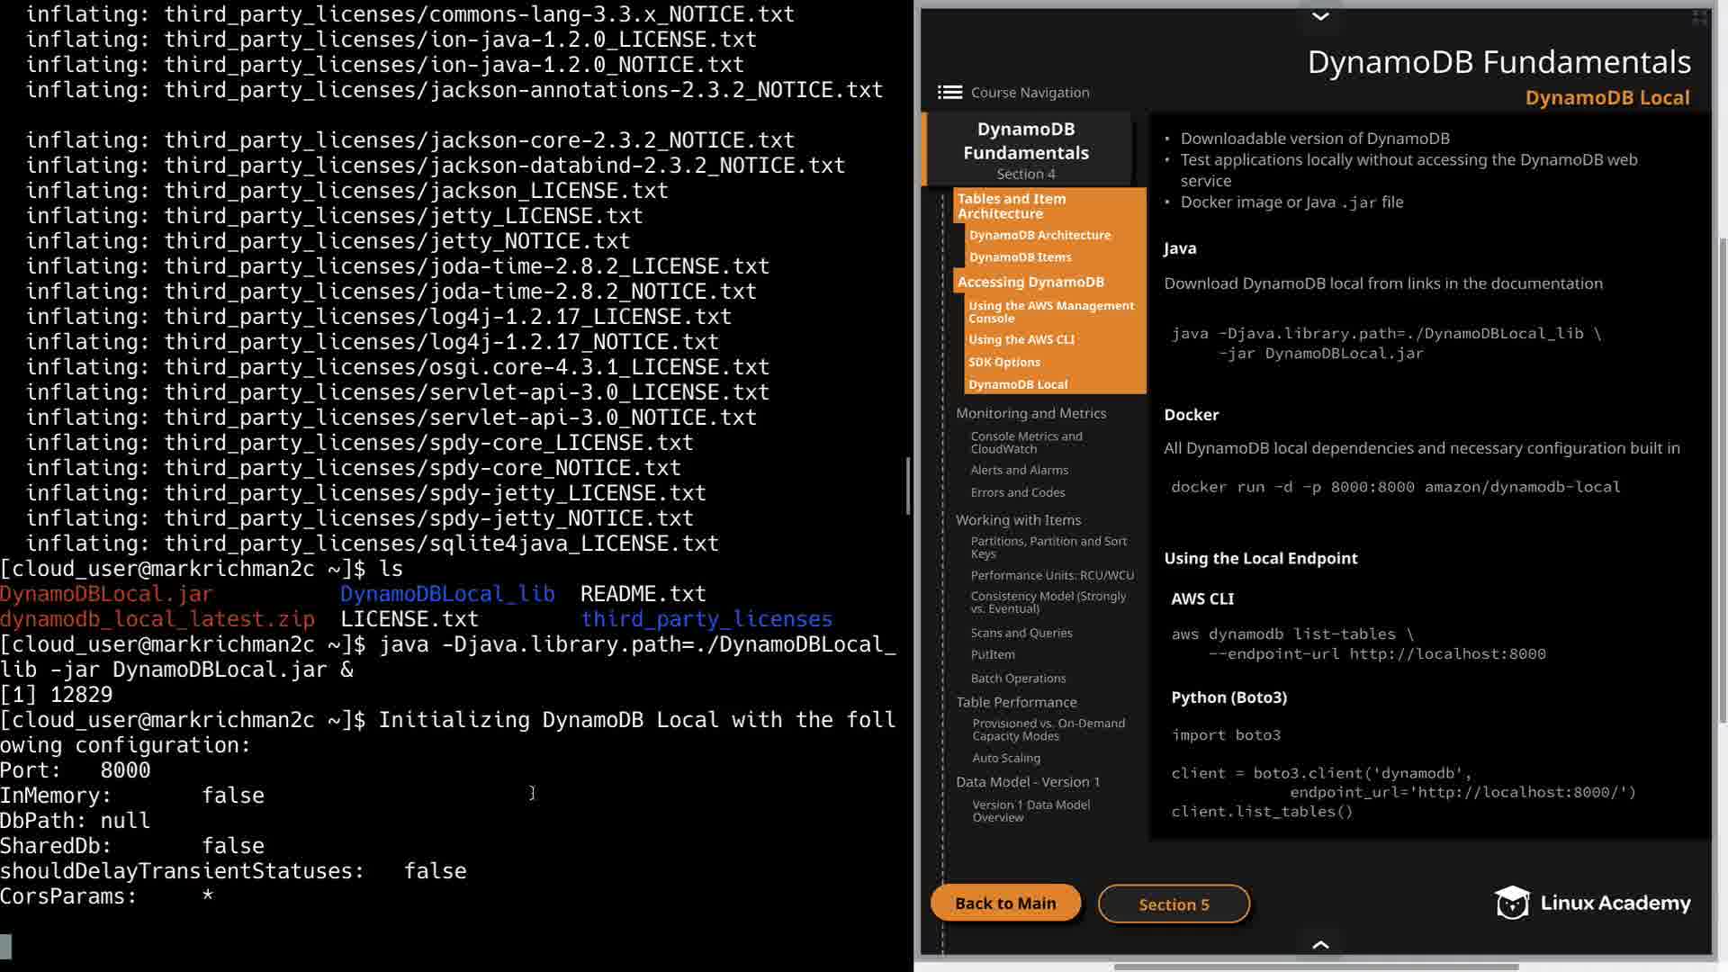Click the bottom chevron-up arrow
Viewport: 1728px width, 972px height.
[1320, 944]
